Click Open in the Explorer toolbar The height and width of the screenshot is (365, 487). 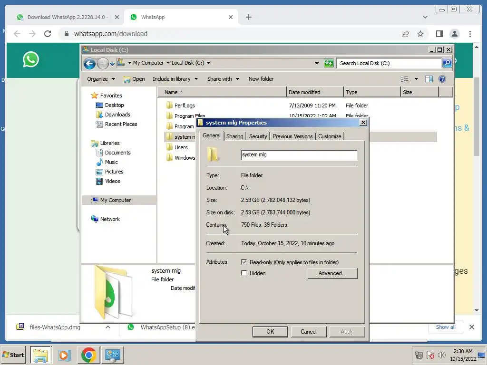pos(134,79)
